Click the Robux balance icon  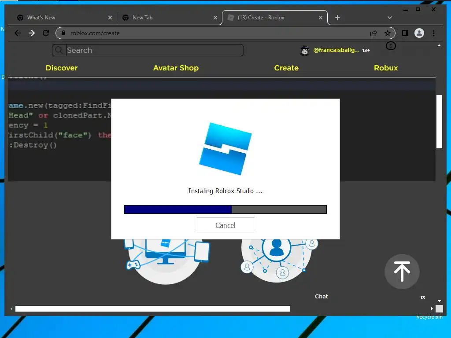(391, 46)
